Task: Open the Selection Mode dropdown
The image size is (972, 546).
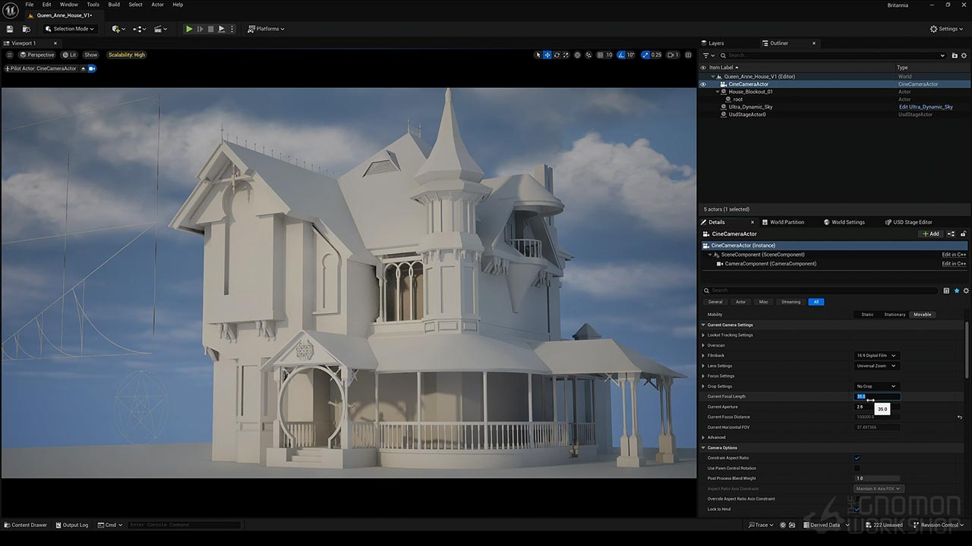Action: (70, 29)
